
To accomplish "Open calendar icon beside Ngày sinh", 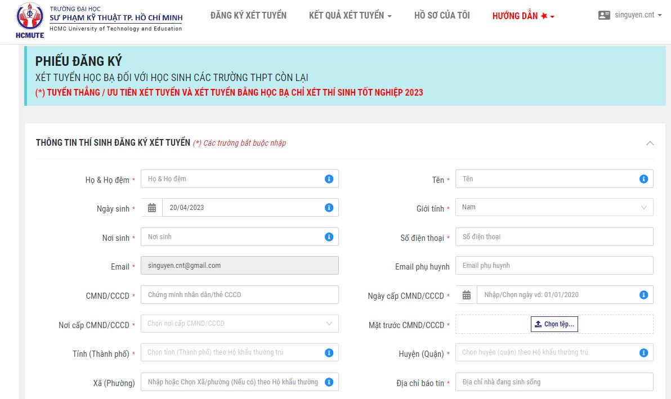I will tap(152, 208).
